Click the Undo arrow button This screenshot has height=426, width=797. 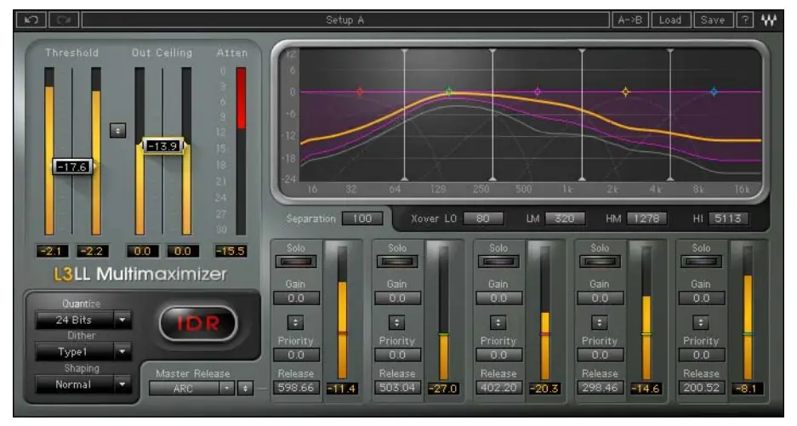[31, 20]
